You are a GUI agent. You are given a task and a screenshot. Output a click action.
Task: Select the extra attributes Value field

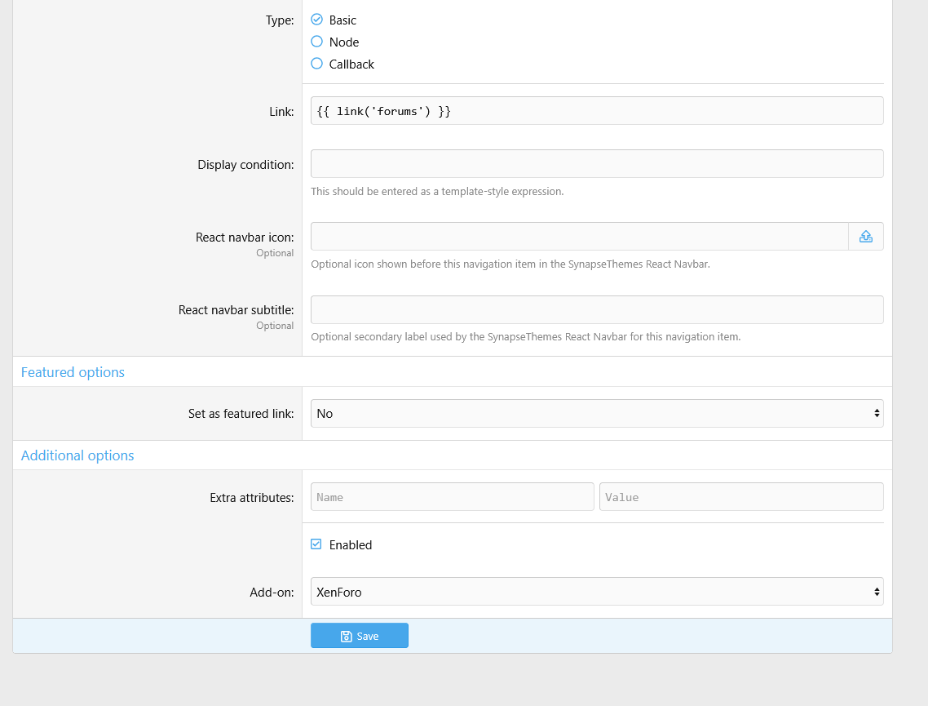[740, 497]
